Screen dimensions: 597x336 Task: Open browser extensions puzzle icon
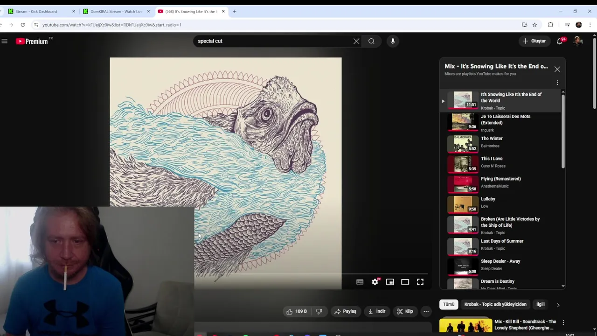click(x=551, y=25)
